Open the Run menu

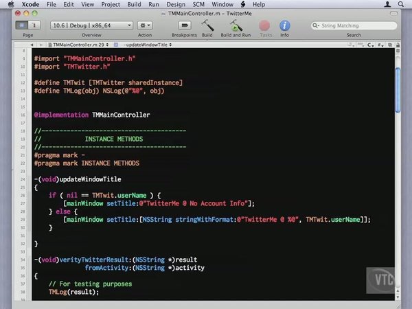pyautogui.click(x=154, y=4)
